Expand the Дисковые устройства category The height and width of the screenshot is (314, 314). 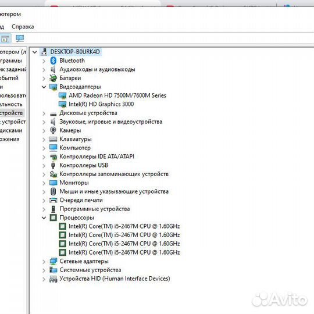44,113
